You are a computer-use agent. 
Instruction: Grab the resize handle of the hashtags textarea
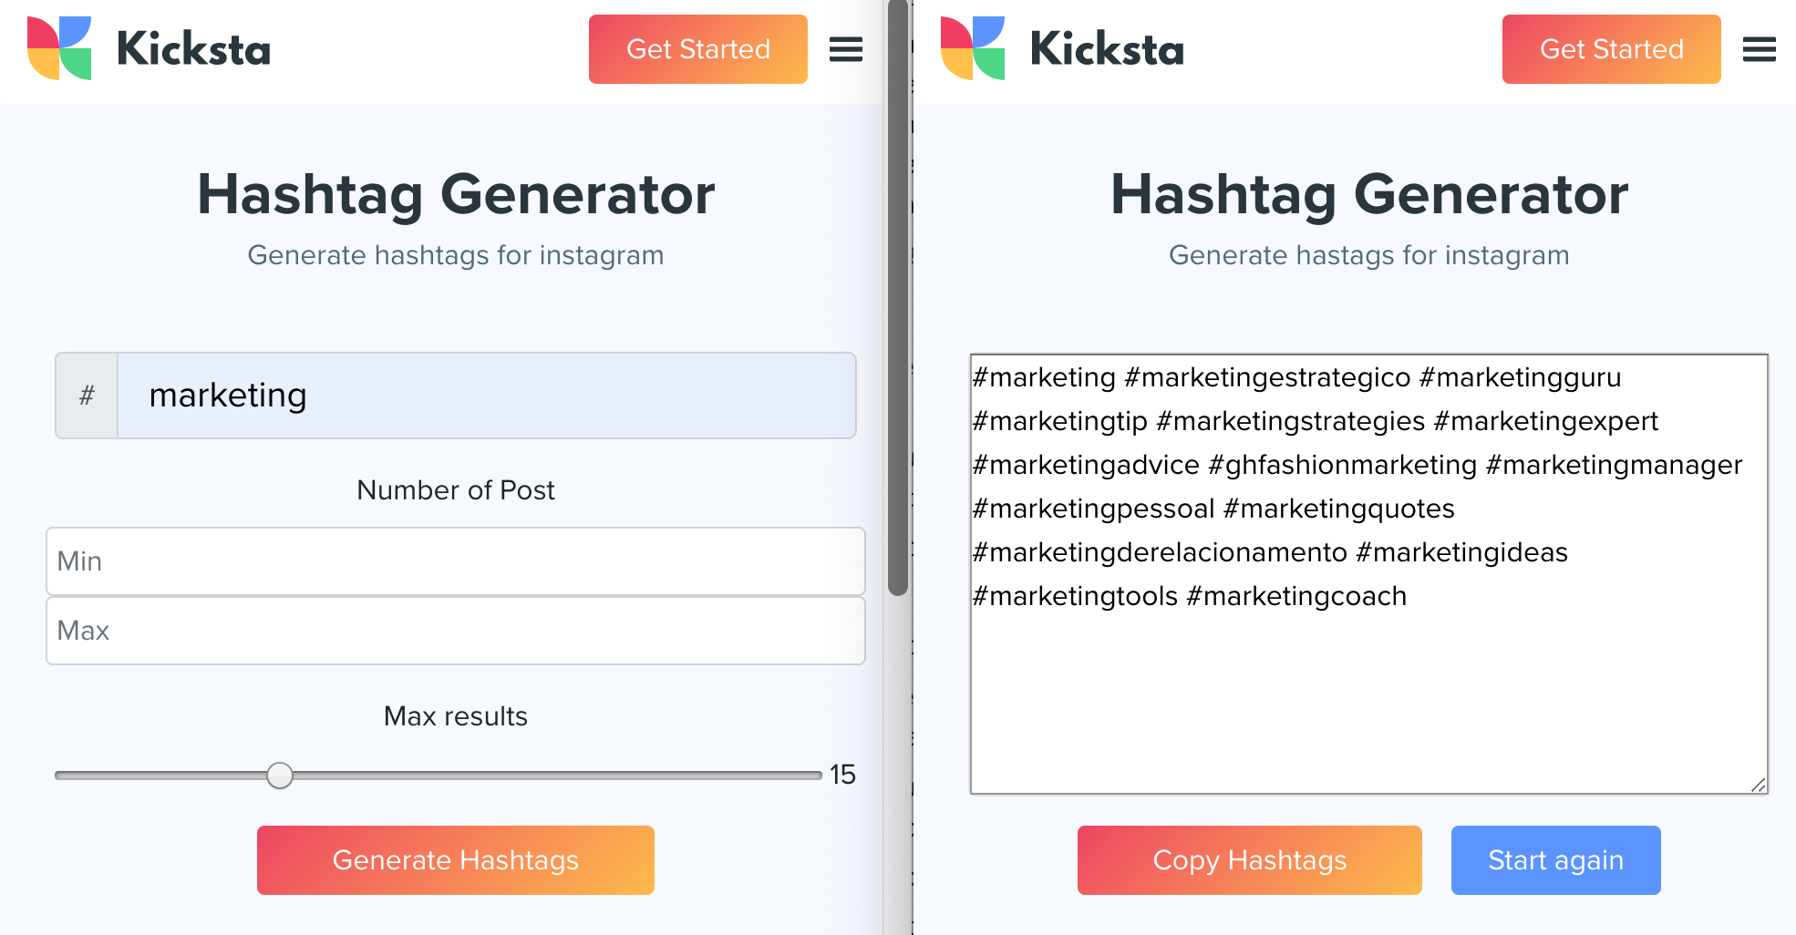pyautogui.click(x=1759, y=785)
